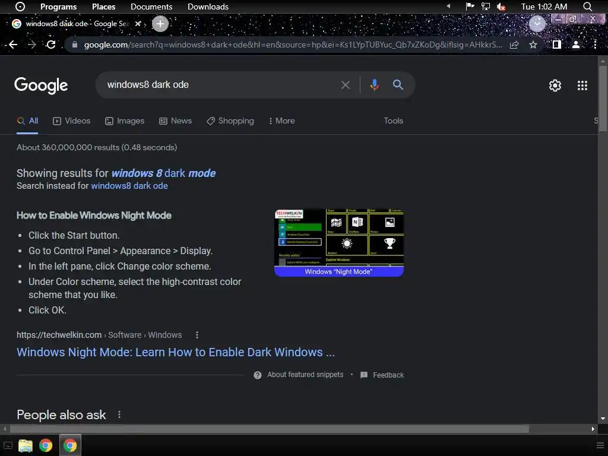Screen dimensions: 608x456
Task: Open the clock showing Tue 1:02 AM
Action: tap(544, 7)
